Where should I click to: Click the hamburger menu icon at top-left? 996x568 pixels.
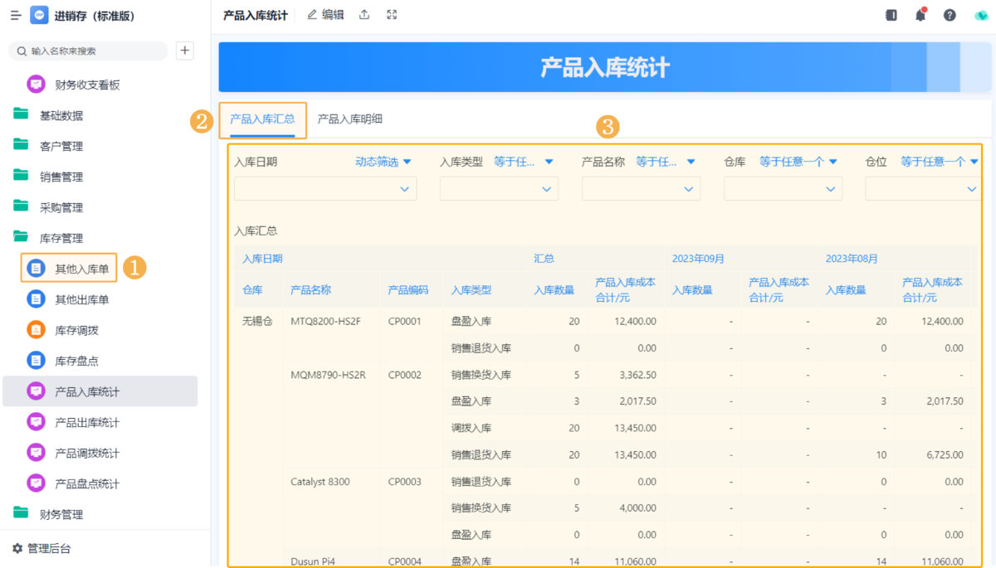pyautogui.click(x=16, y=16)
